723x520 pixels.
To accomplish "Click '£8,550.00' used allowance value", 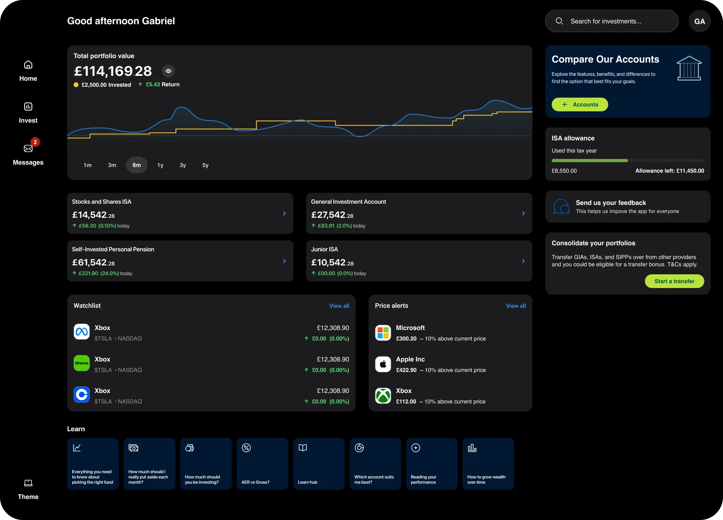I will [564, 171].
